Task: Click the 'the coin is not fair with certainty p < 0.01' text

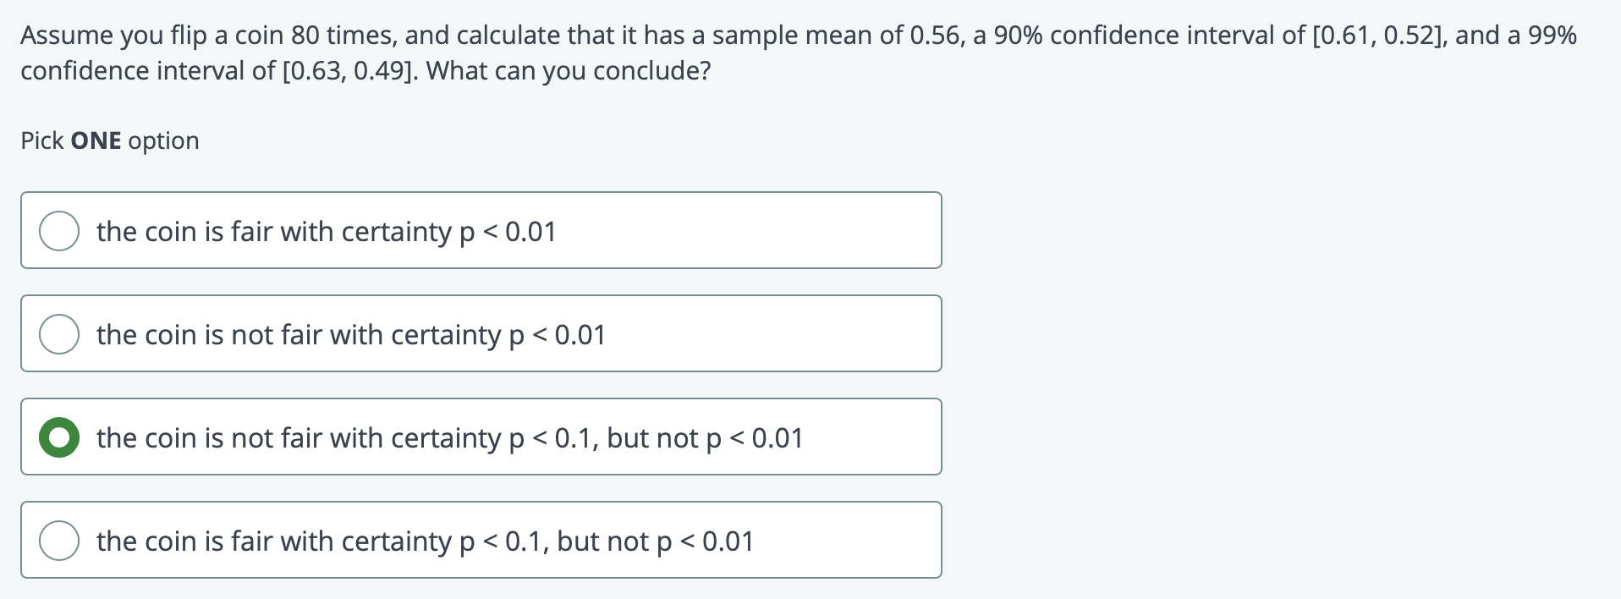Action: tap(350, 334)
